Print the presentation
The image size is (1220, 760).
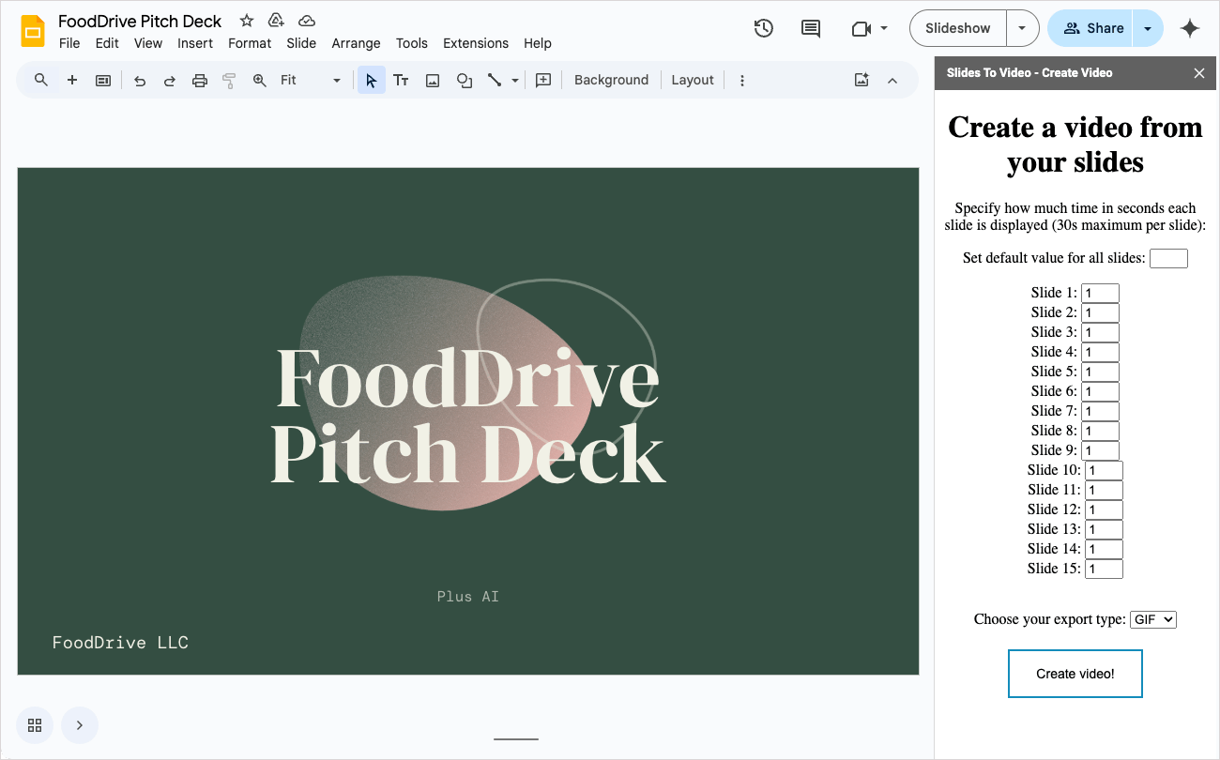(200, 80)
